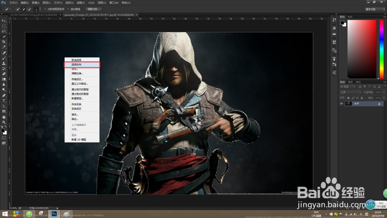The height and width of the screenshot is (218, 387).
Task: Toggle lock all icon in Layers panel
Action: point(361,98)
